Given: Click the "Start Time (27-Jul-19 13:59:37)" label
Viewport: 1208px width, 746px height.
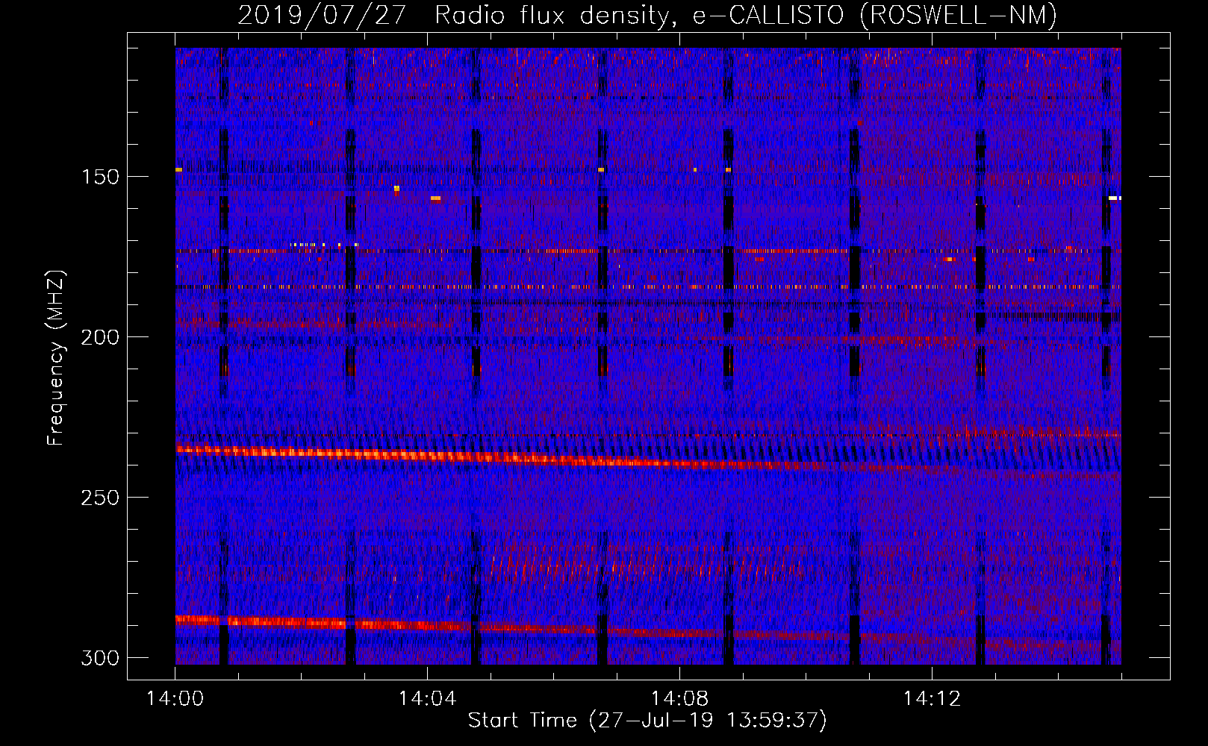Looking at the screenshot, I should click(647, 721).
